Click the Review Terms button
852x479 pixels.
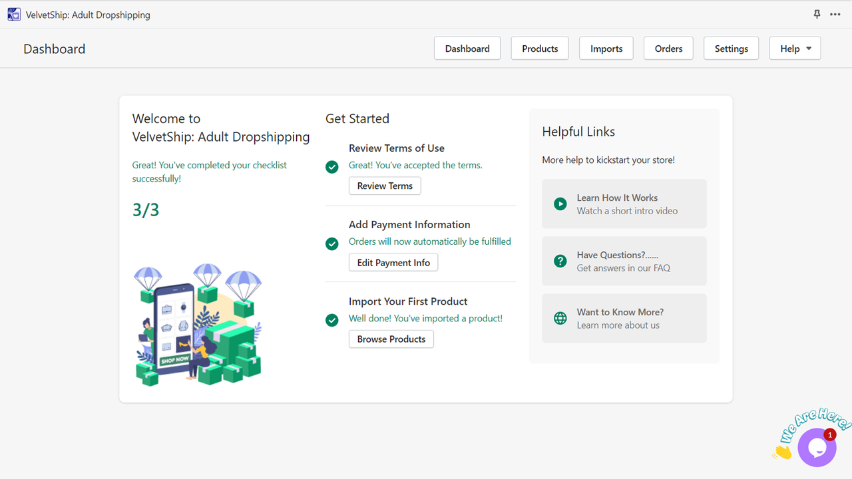(x=384, y=186)
